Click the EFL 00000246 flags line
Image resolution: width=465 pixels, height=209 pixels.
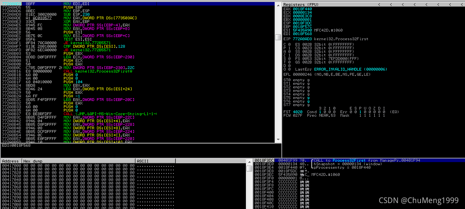pos(328,74)
